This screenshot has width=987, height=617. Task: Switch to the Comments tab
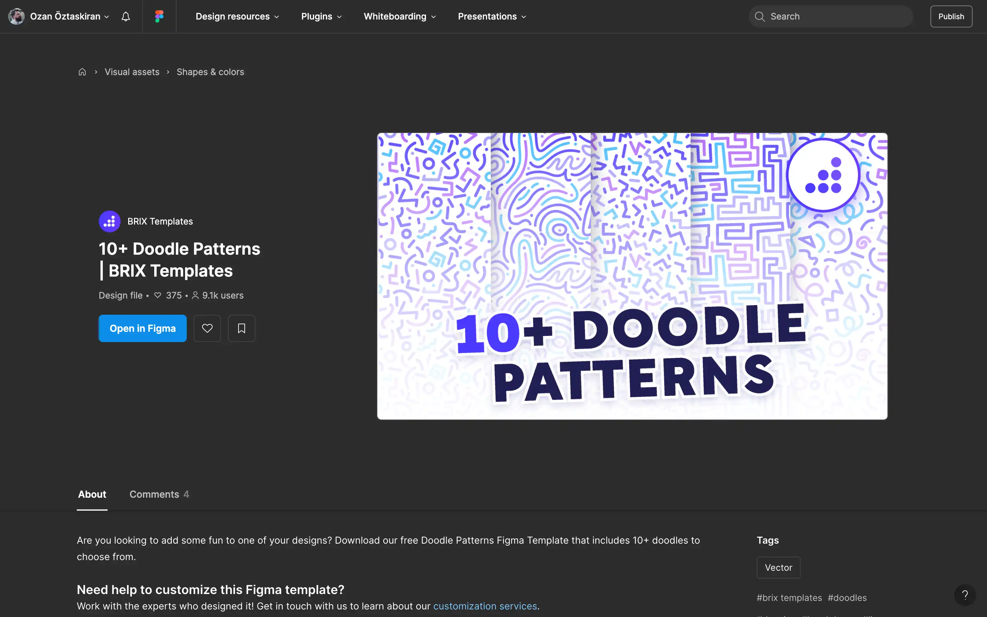(x=159, y=494)
